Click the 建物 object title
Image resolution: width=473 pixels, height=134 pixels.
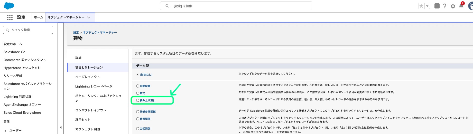(78, 38)
